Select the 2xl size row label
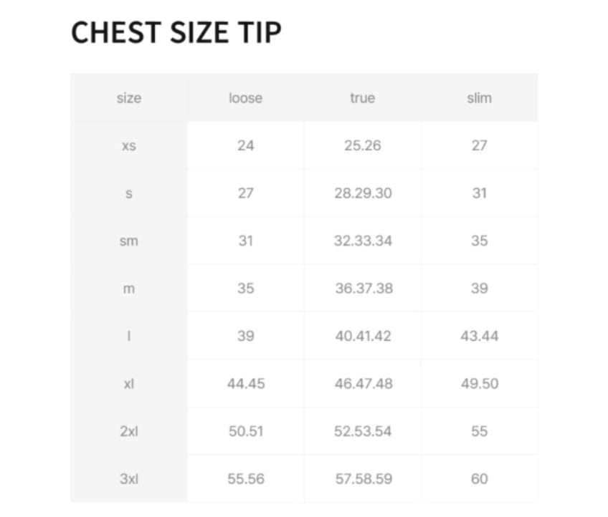Viewport: 608px width, 517px height. point(129,432)
